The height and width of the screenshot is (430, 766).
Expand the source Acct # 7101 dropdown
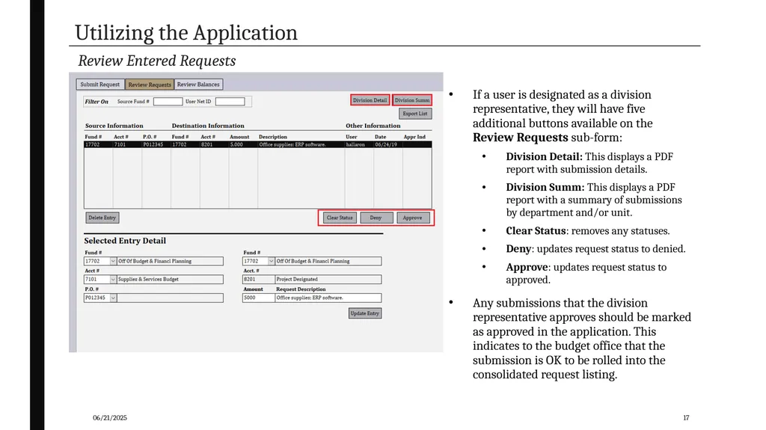pyautogui.click(x=113, y=280)
